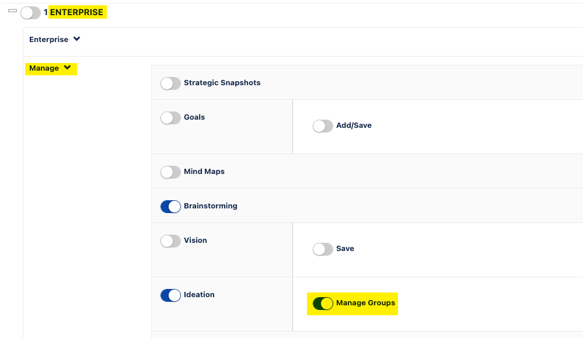Screen dimensions: 583x338
Task: Turn on the Goals switch
Action: click(170, 117)
